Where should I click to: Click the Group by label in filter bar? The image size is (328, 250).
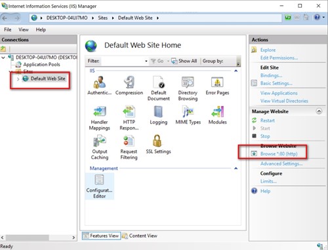pos(213,61)
